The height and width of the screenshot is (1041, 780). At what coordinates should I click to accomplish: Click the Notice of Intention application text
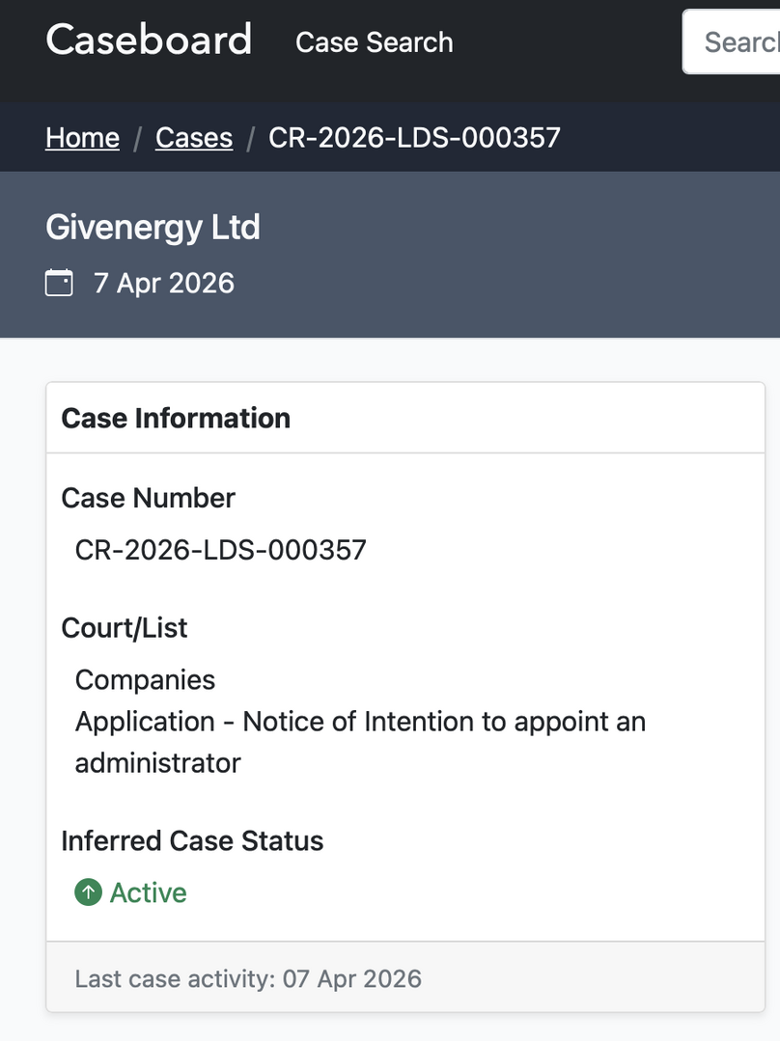click(x=360, y=723)
